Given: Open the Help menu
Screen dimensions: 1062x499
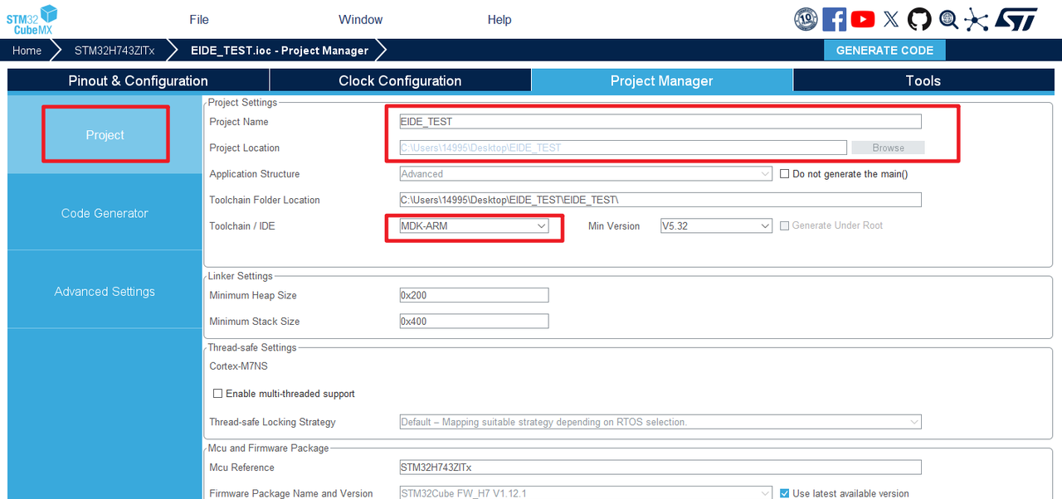Looking at the screenshot, I should [x=499, y=19].
